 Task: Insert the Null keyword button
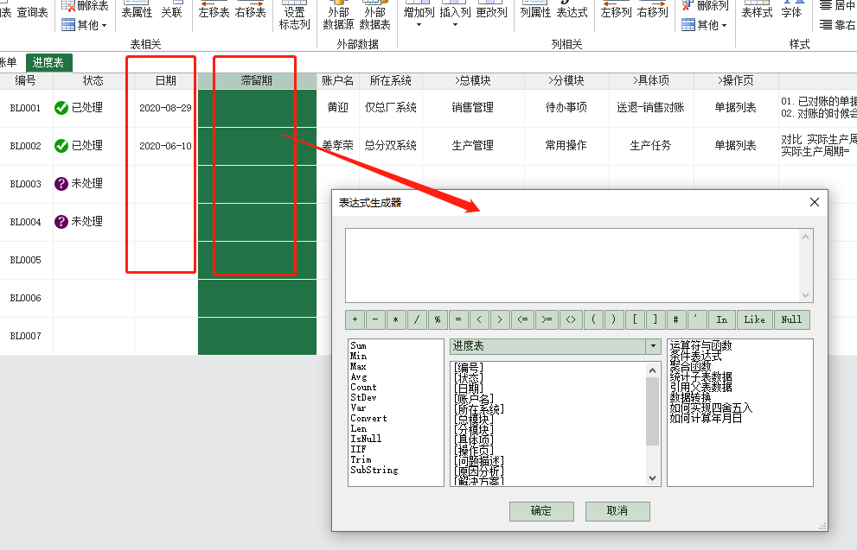[x=791, y=319]
